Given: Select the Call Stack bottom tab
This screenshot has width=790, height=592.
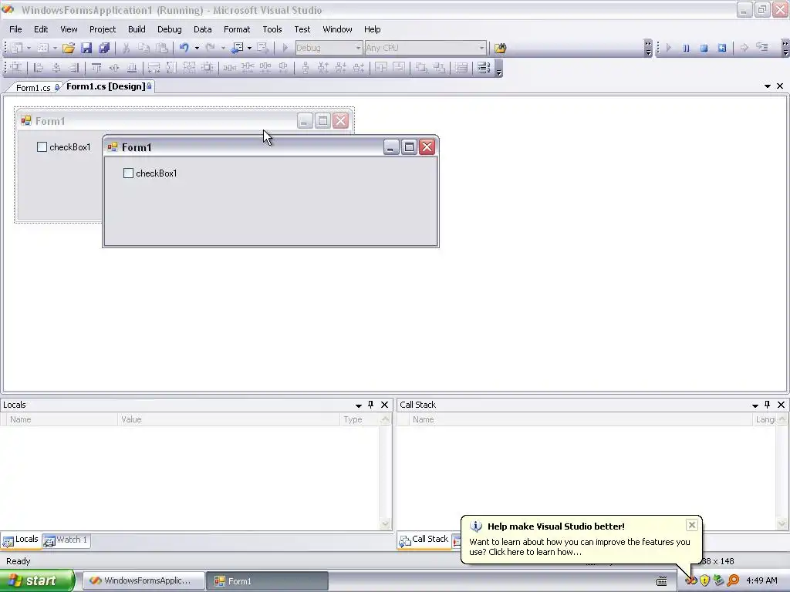Looking at the screenshot, I should [x=424, y=540].
